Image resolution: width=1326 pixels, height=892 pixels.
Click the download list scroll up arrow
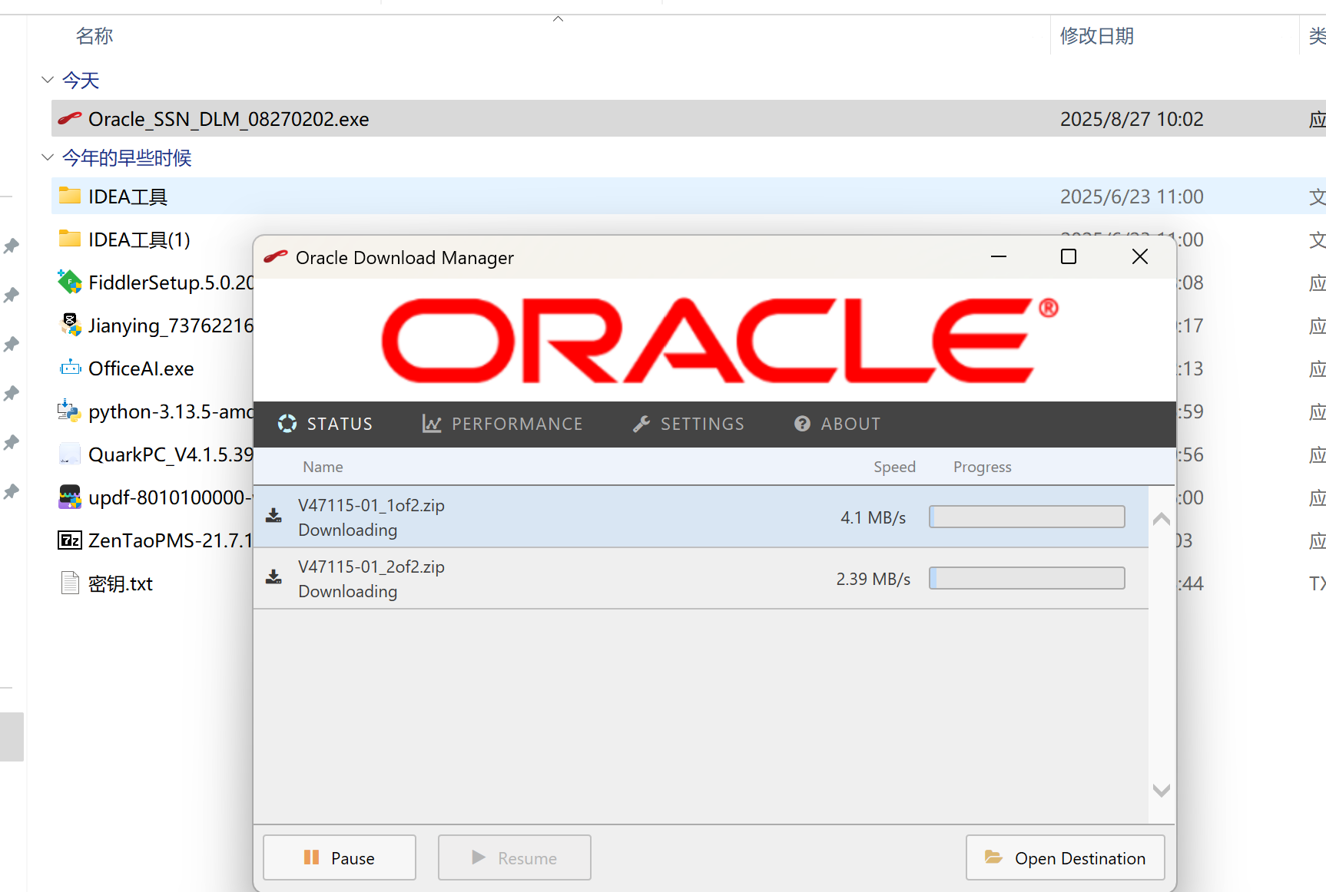tap(1162, 520)
